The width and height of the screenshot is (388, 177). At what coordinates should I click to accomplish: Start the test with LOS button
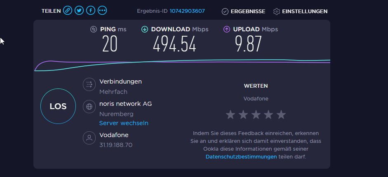tap(58, 106)
